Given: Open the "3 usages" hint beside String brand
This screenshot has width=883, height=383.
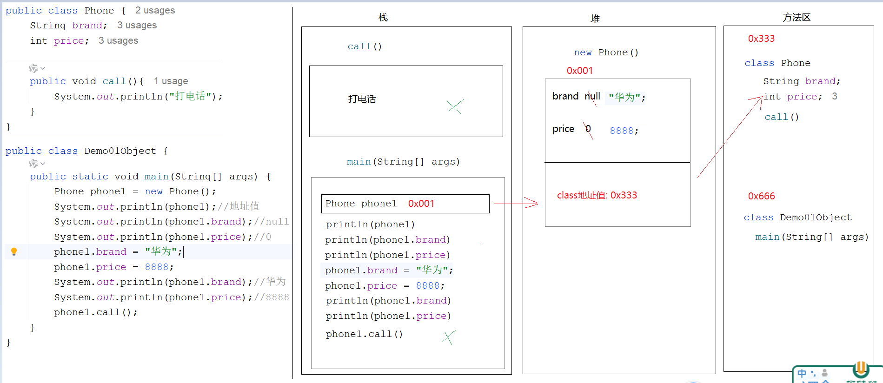Looking at the screenshot, I should point(137,25).
